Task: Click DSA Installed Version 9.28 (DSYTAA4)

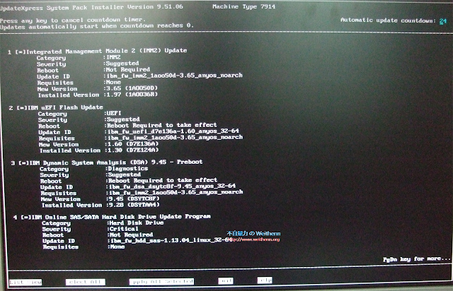Action: [134, 205]
